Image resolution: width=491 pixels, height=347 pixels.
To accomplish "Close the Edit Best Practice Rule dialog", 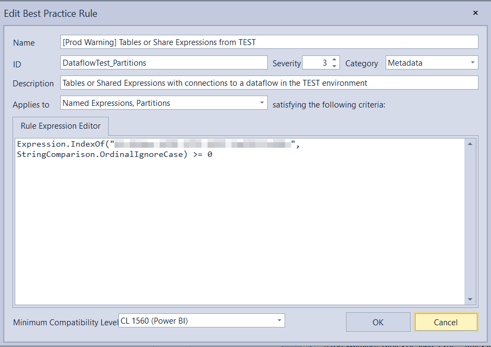I will [475, 12].
